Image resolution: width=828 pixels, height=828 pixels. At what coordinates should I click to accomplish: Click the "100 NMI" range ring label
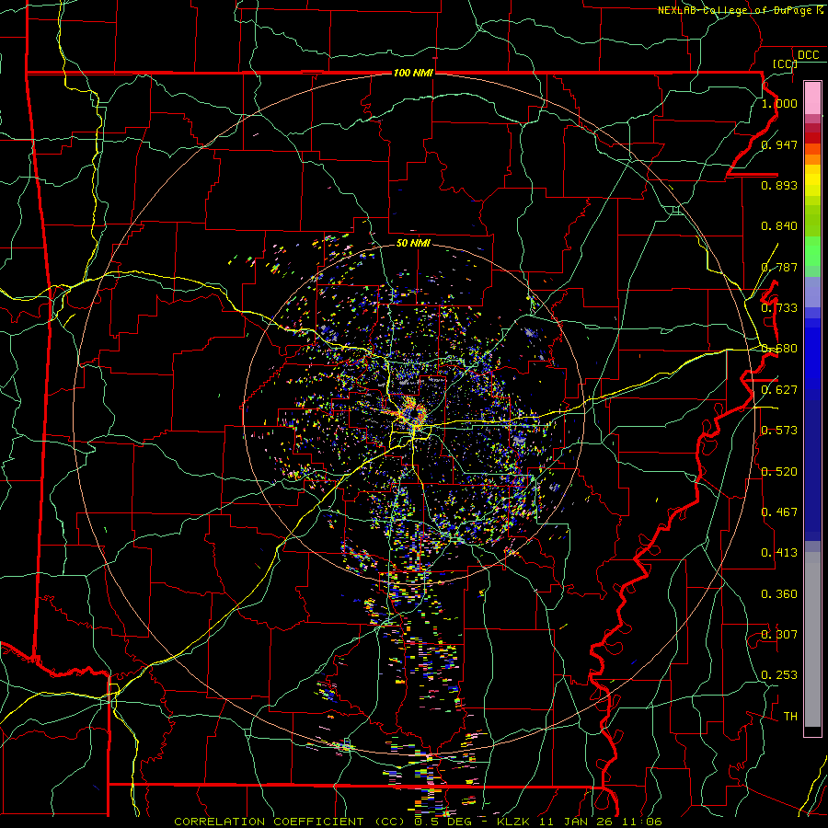[413, 73]
